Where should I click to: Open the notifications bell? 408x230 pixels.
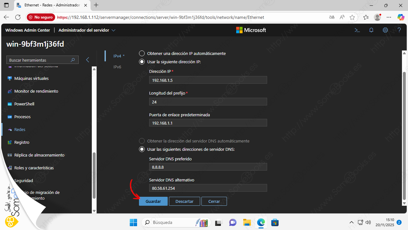click(371, 30)
